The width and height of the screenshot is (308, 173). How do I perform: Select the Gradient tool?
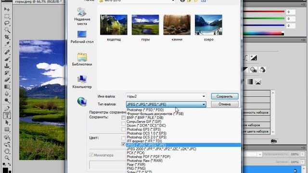(7, 86)
